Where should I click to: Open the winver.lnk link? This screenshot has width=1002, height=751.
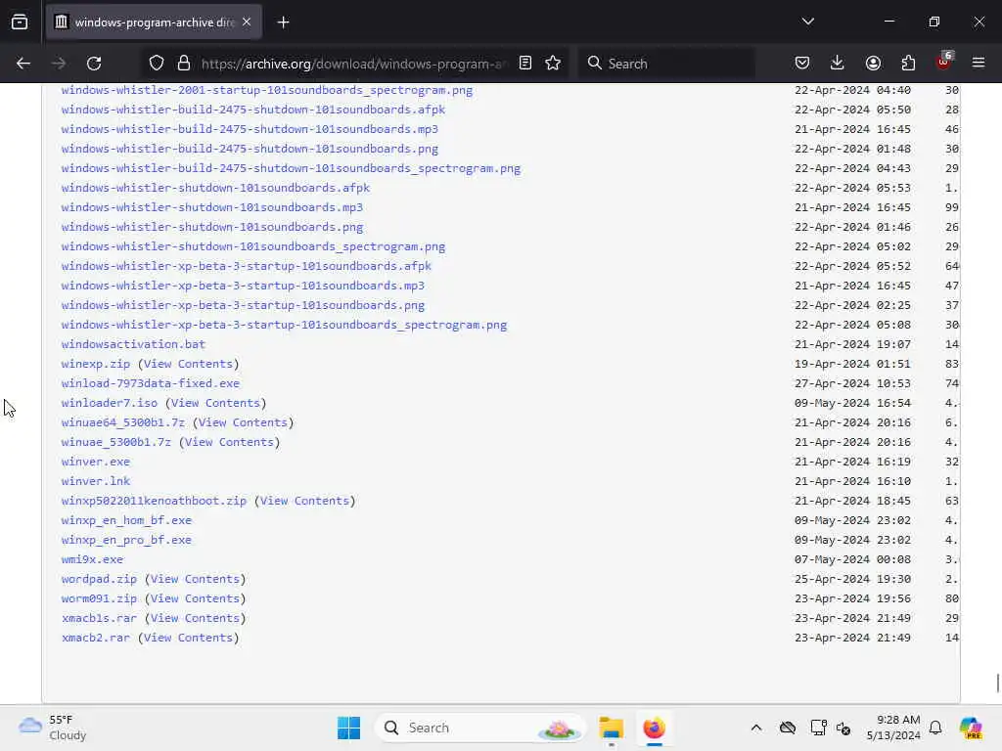pyautogui.click(x=96, y=481)
